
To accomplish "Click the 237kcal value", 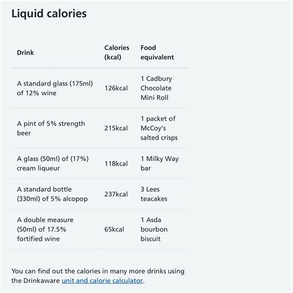I will coord(116,194).
